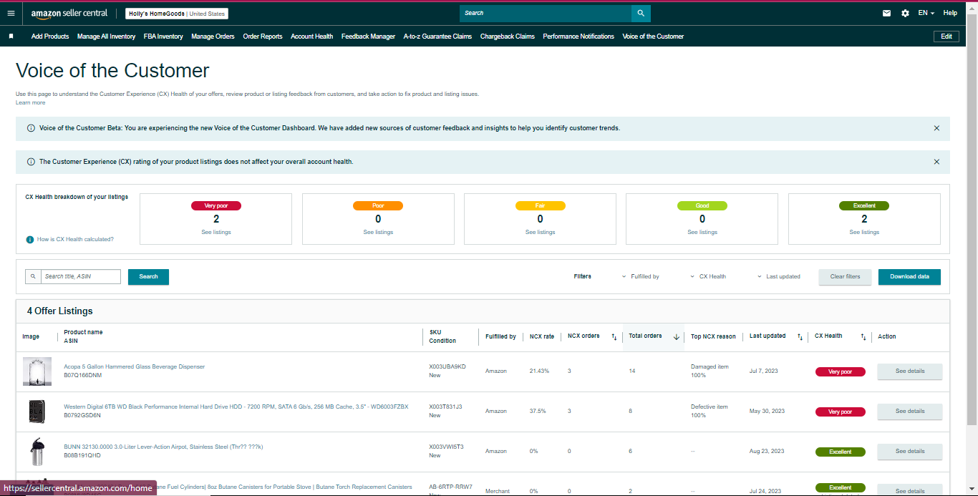Click the teal Search button for listings

148,276
